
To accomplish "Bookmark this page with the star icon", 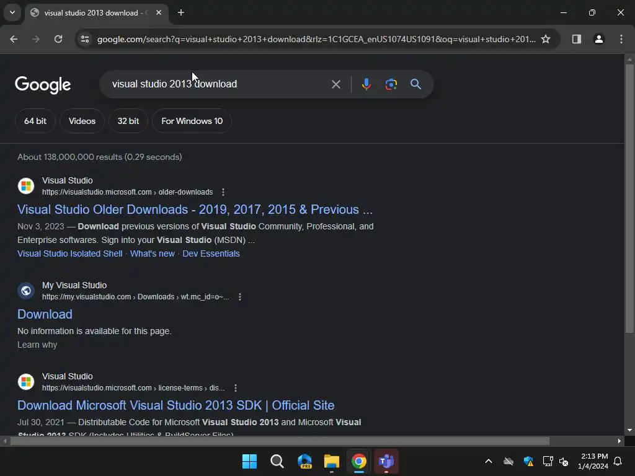I will pyautogui.click(x=546, y=39).
